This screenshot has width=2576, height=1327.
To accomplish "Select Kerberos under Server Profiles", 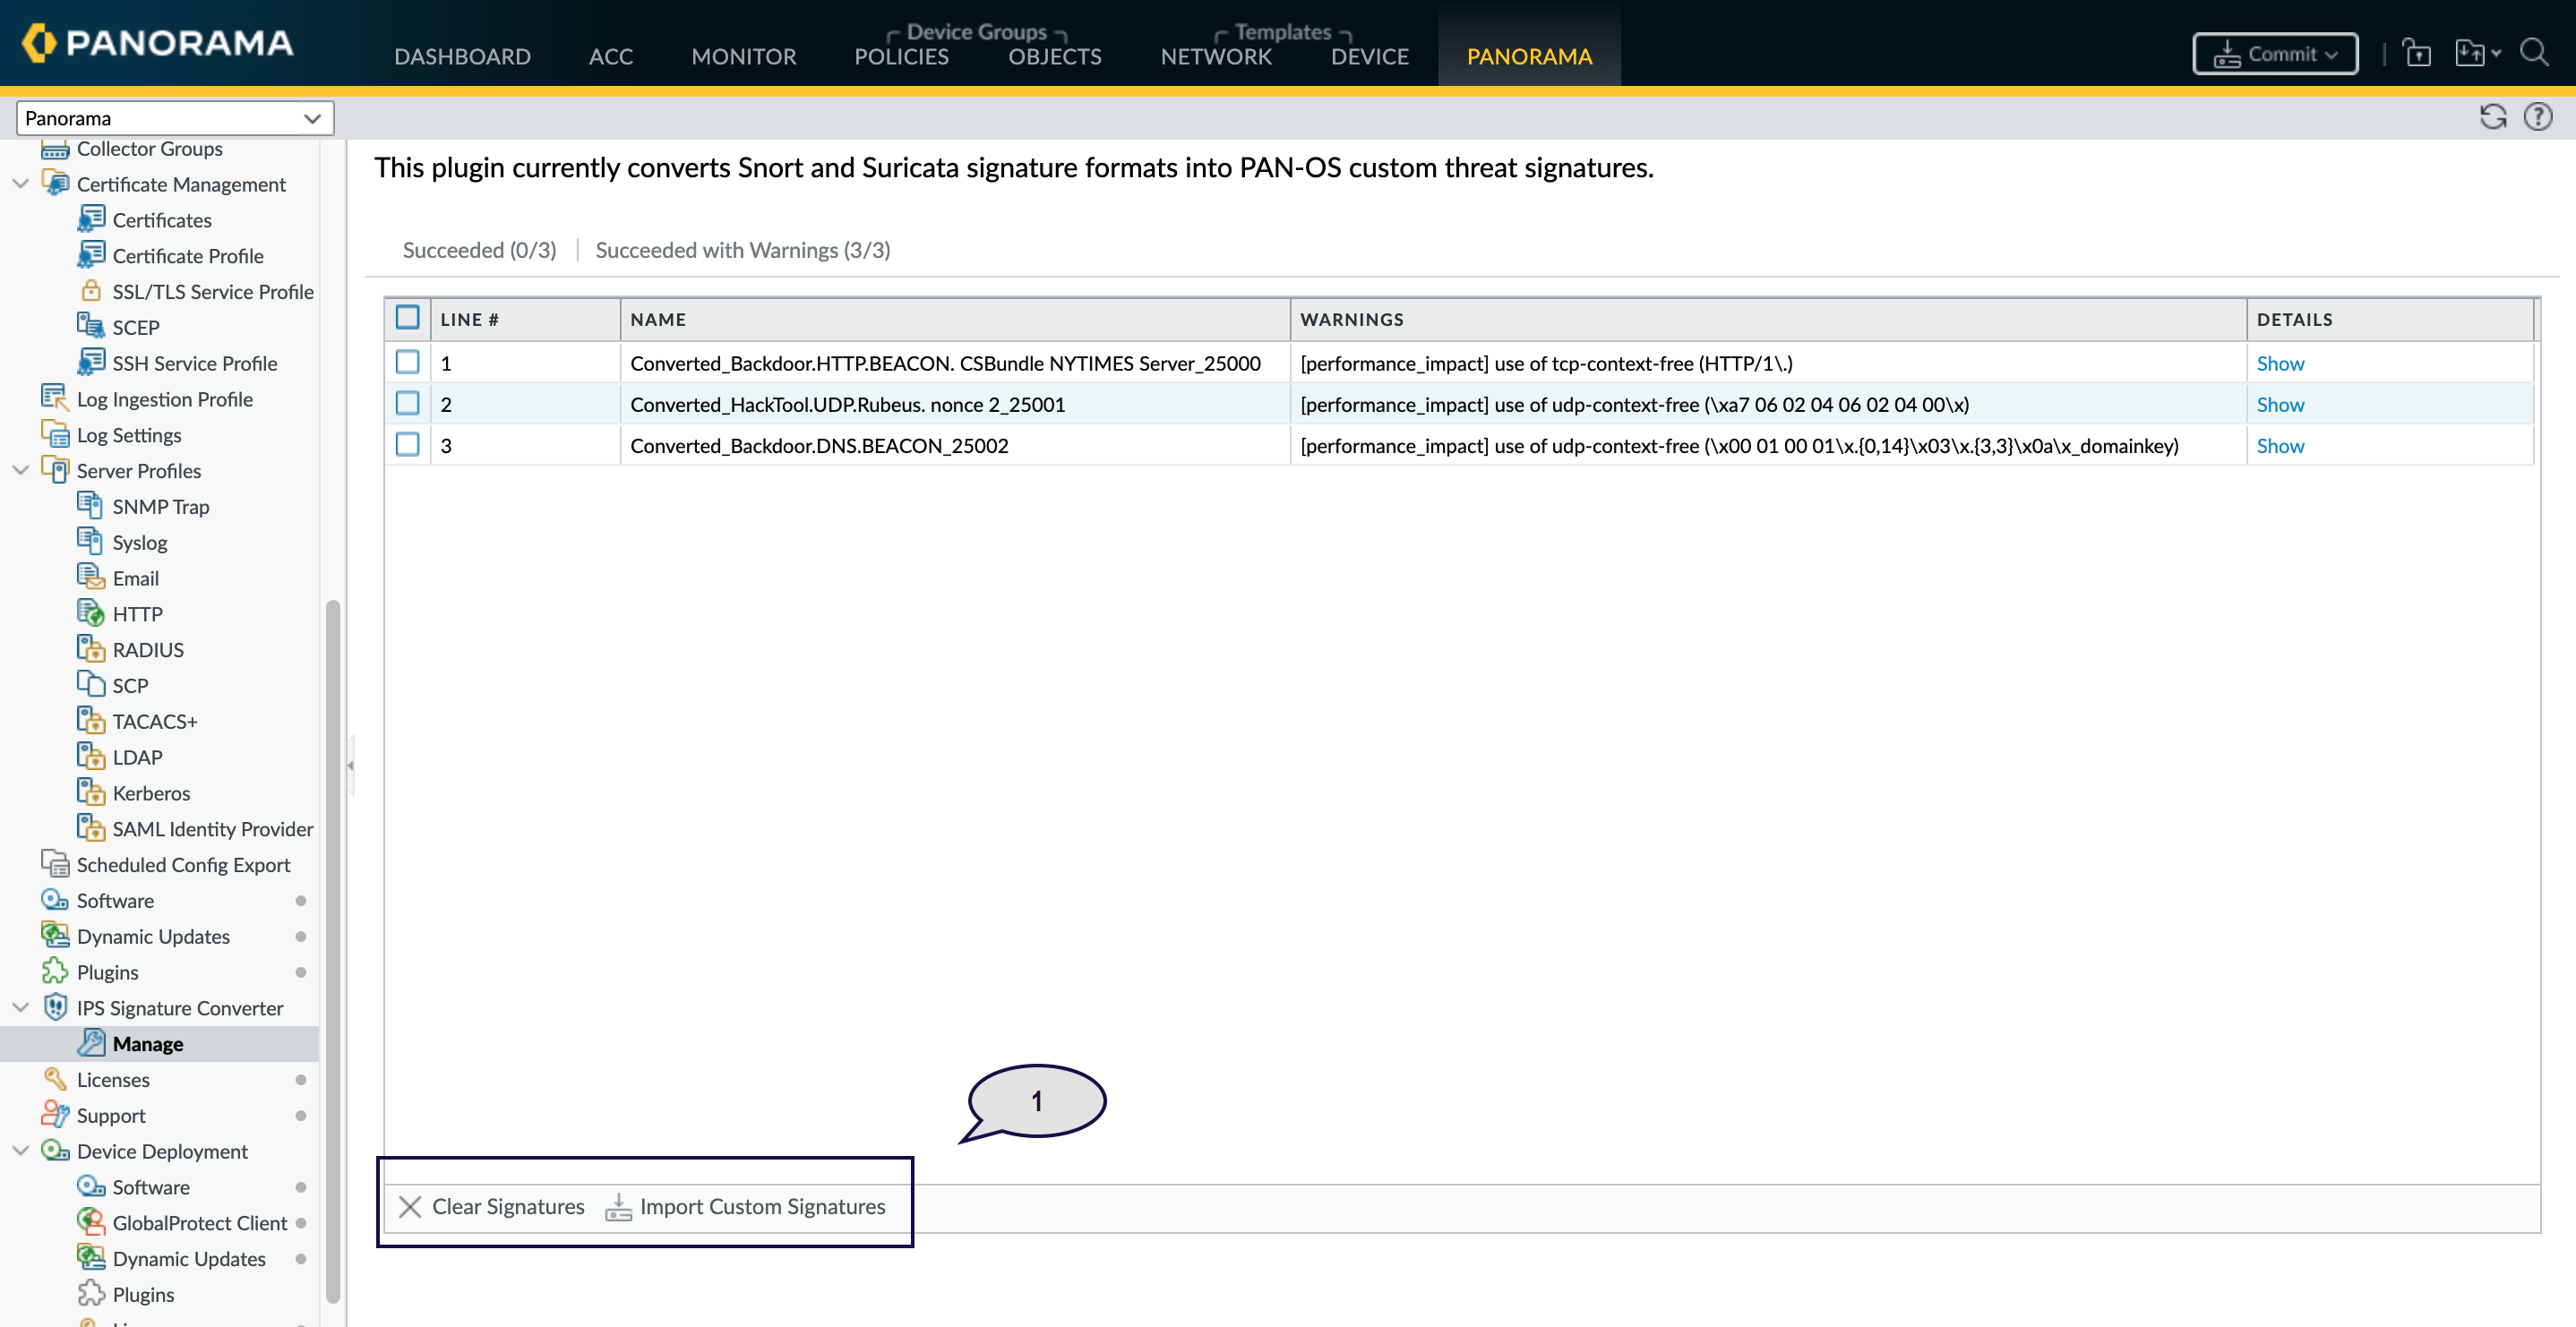I will (x=151, y=793).
